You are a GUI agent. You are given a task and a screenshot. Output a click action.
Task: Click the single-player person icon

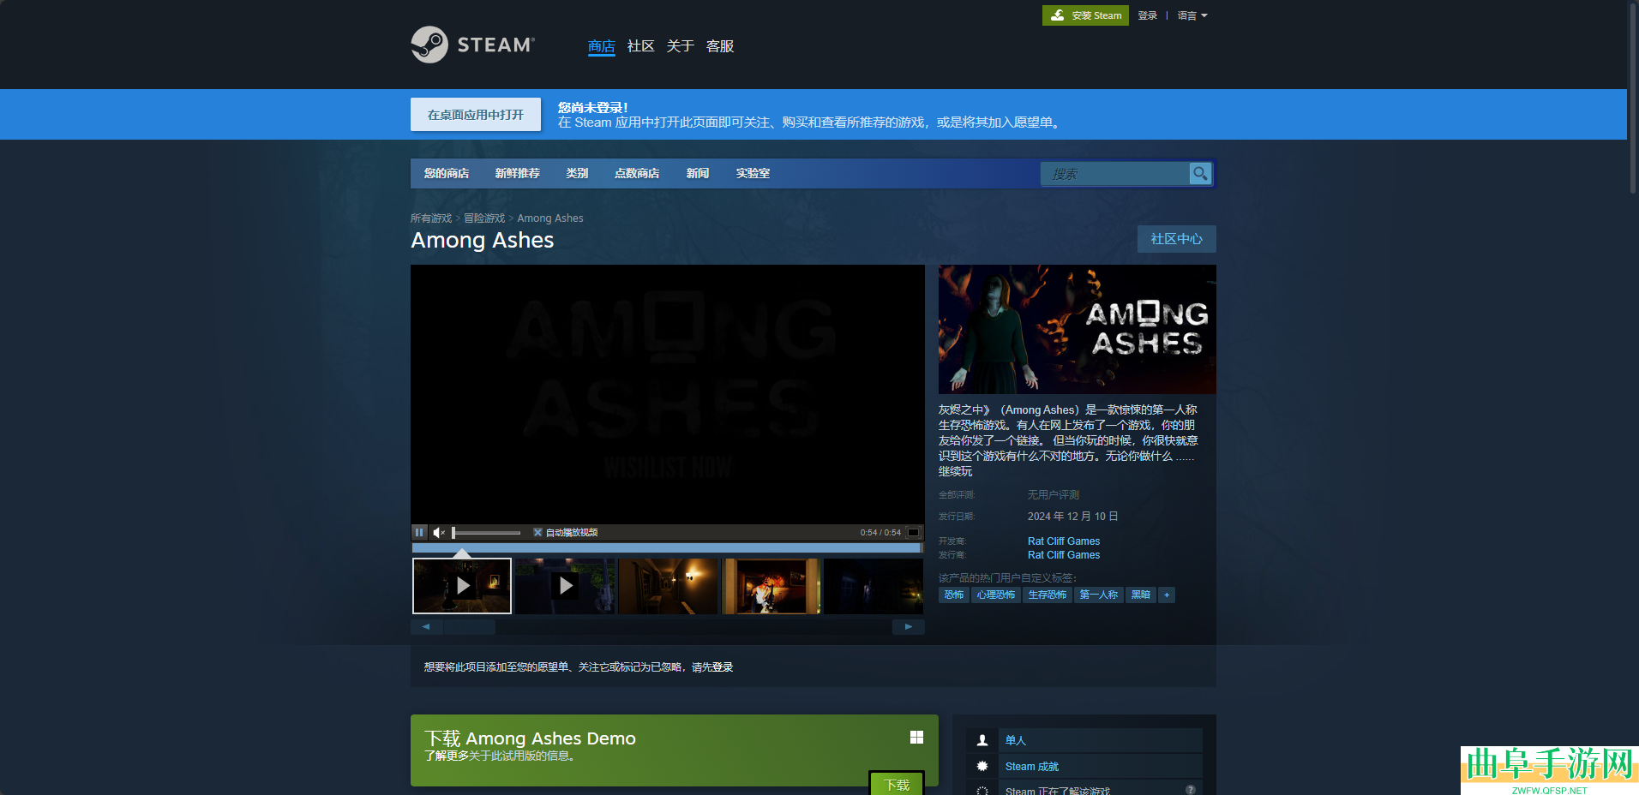tap(982, 740)
